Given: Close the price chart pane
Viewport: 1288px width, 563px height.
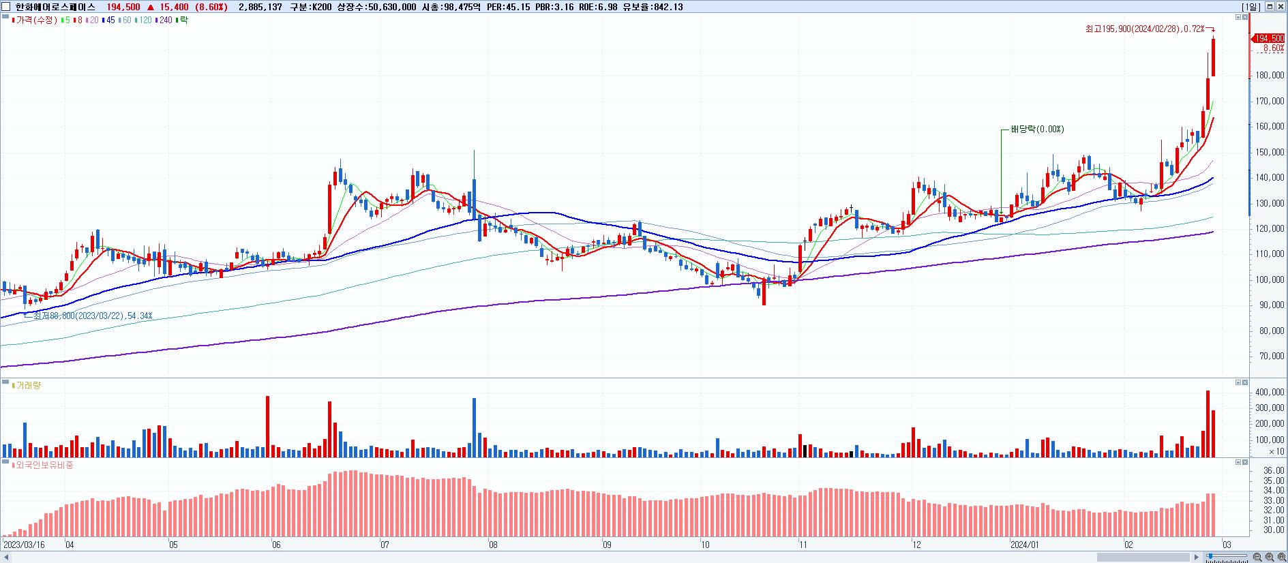Looking at the screenshot, I should click(x=1245, y=17).
